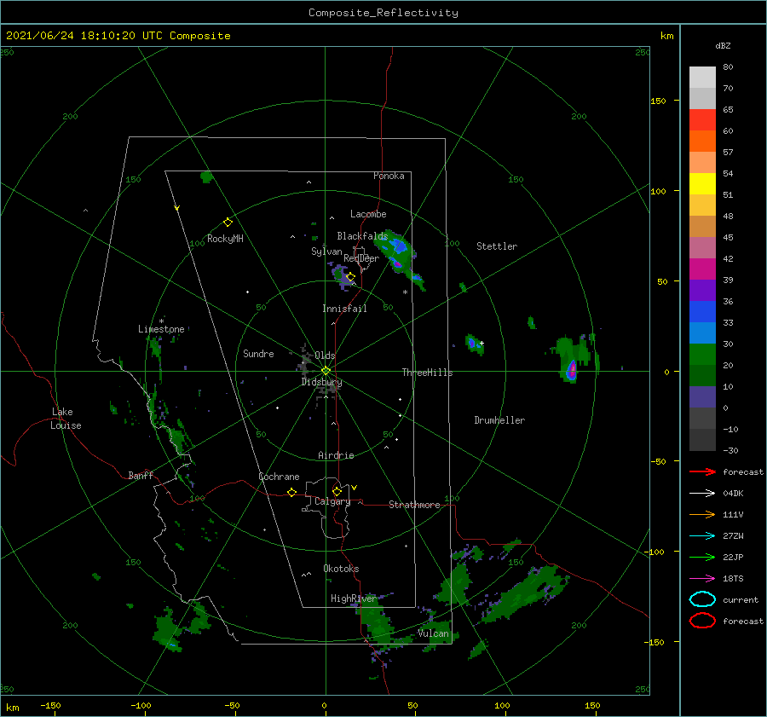Click the white 04DK arrow icon
Viewport: 767px width, 717px height.
[702, 493]
